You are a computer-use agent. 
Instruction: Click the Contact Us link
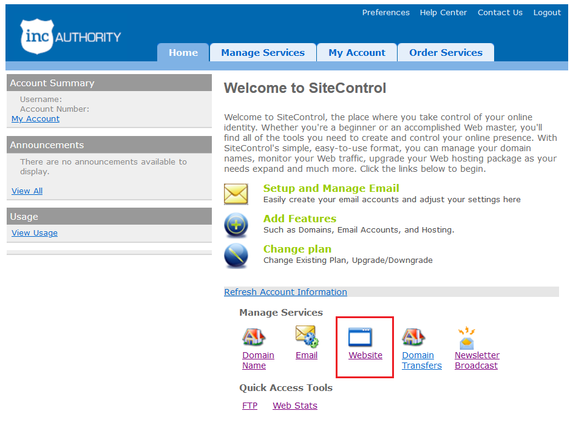click(500, 12)
